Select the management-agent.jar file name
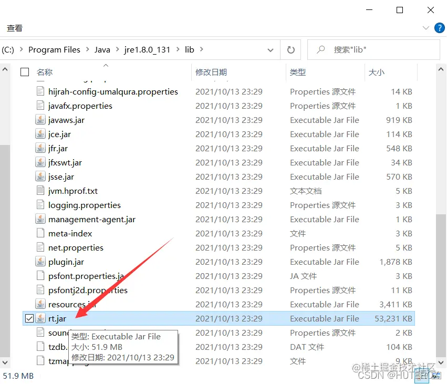Image resolution: width=447 pixels, height=384 pixels. (x=92, y=220)
